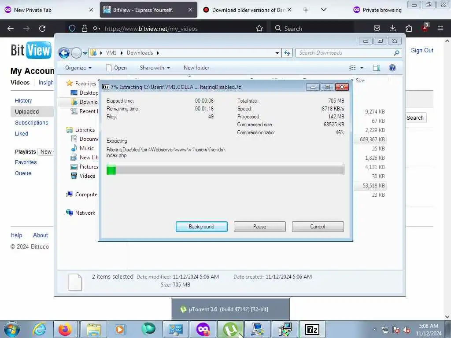Click the Size column header
Viewport: 451px width, 338px height.
[x=360, y=81]
